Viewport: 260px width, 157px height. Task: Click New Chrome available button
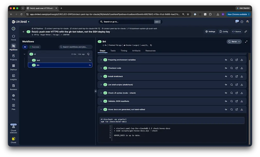click(238, 15)
